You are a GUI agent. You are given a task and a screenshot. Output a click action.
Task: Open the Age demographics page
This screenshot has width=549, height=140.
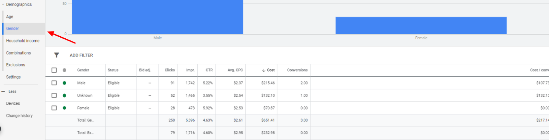[10, 17]
